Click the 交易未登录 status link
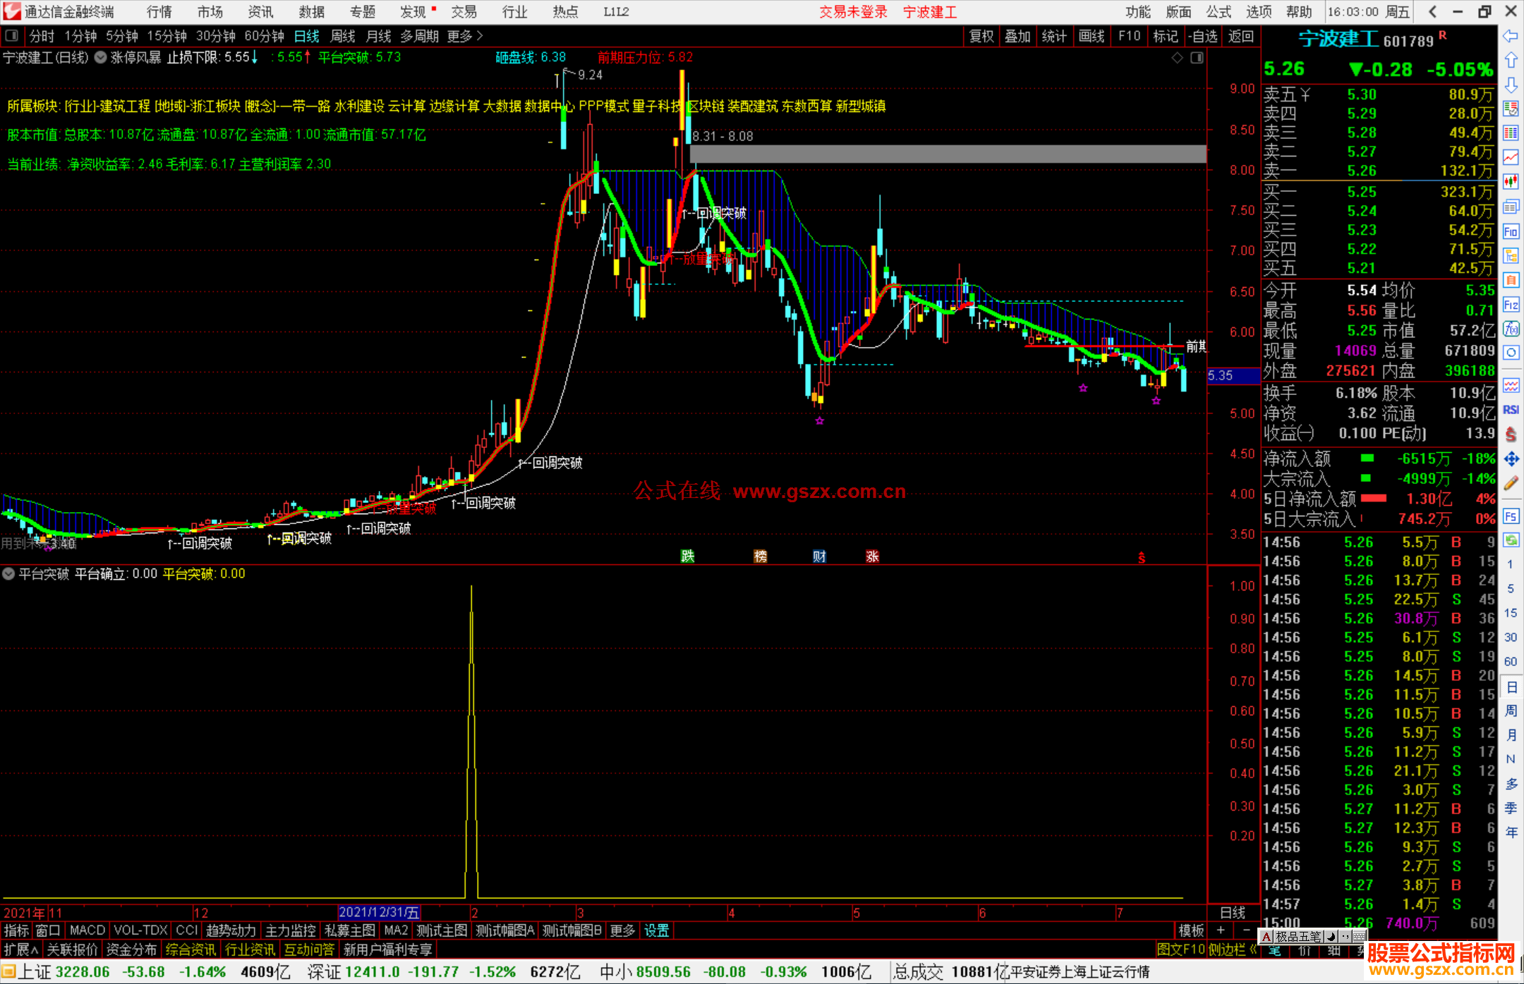 tap(853, 12)
